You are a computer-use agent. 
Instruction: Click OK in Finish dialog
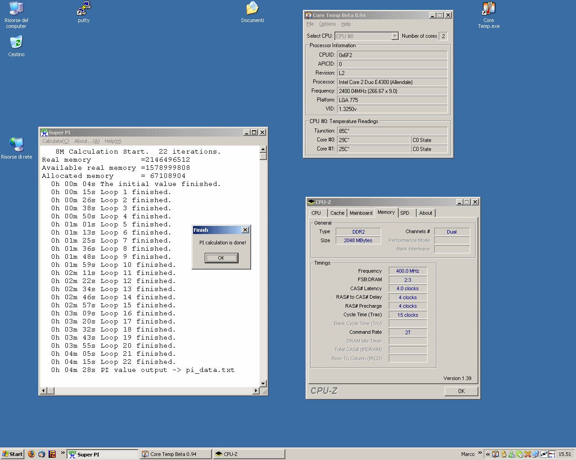[x=221, y=258]
